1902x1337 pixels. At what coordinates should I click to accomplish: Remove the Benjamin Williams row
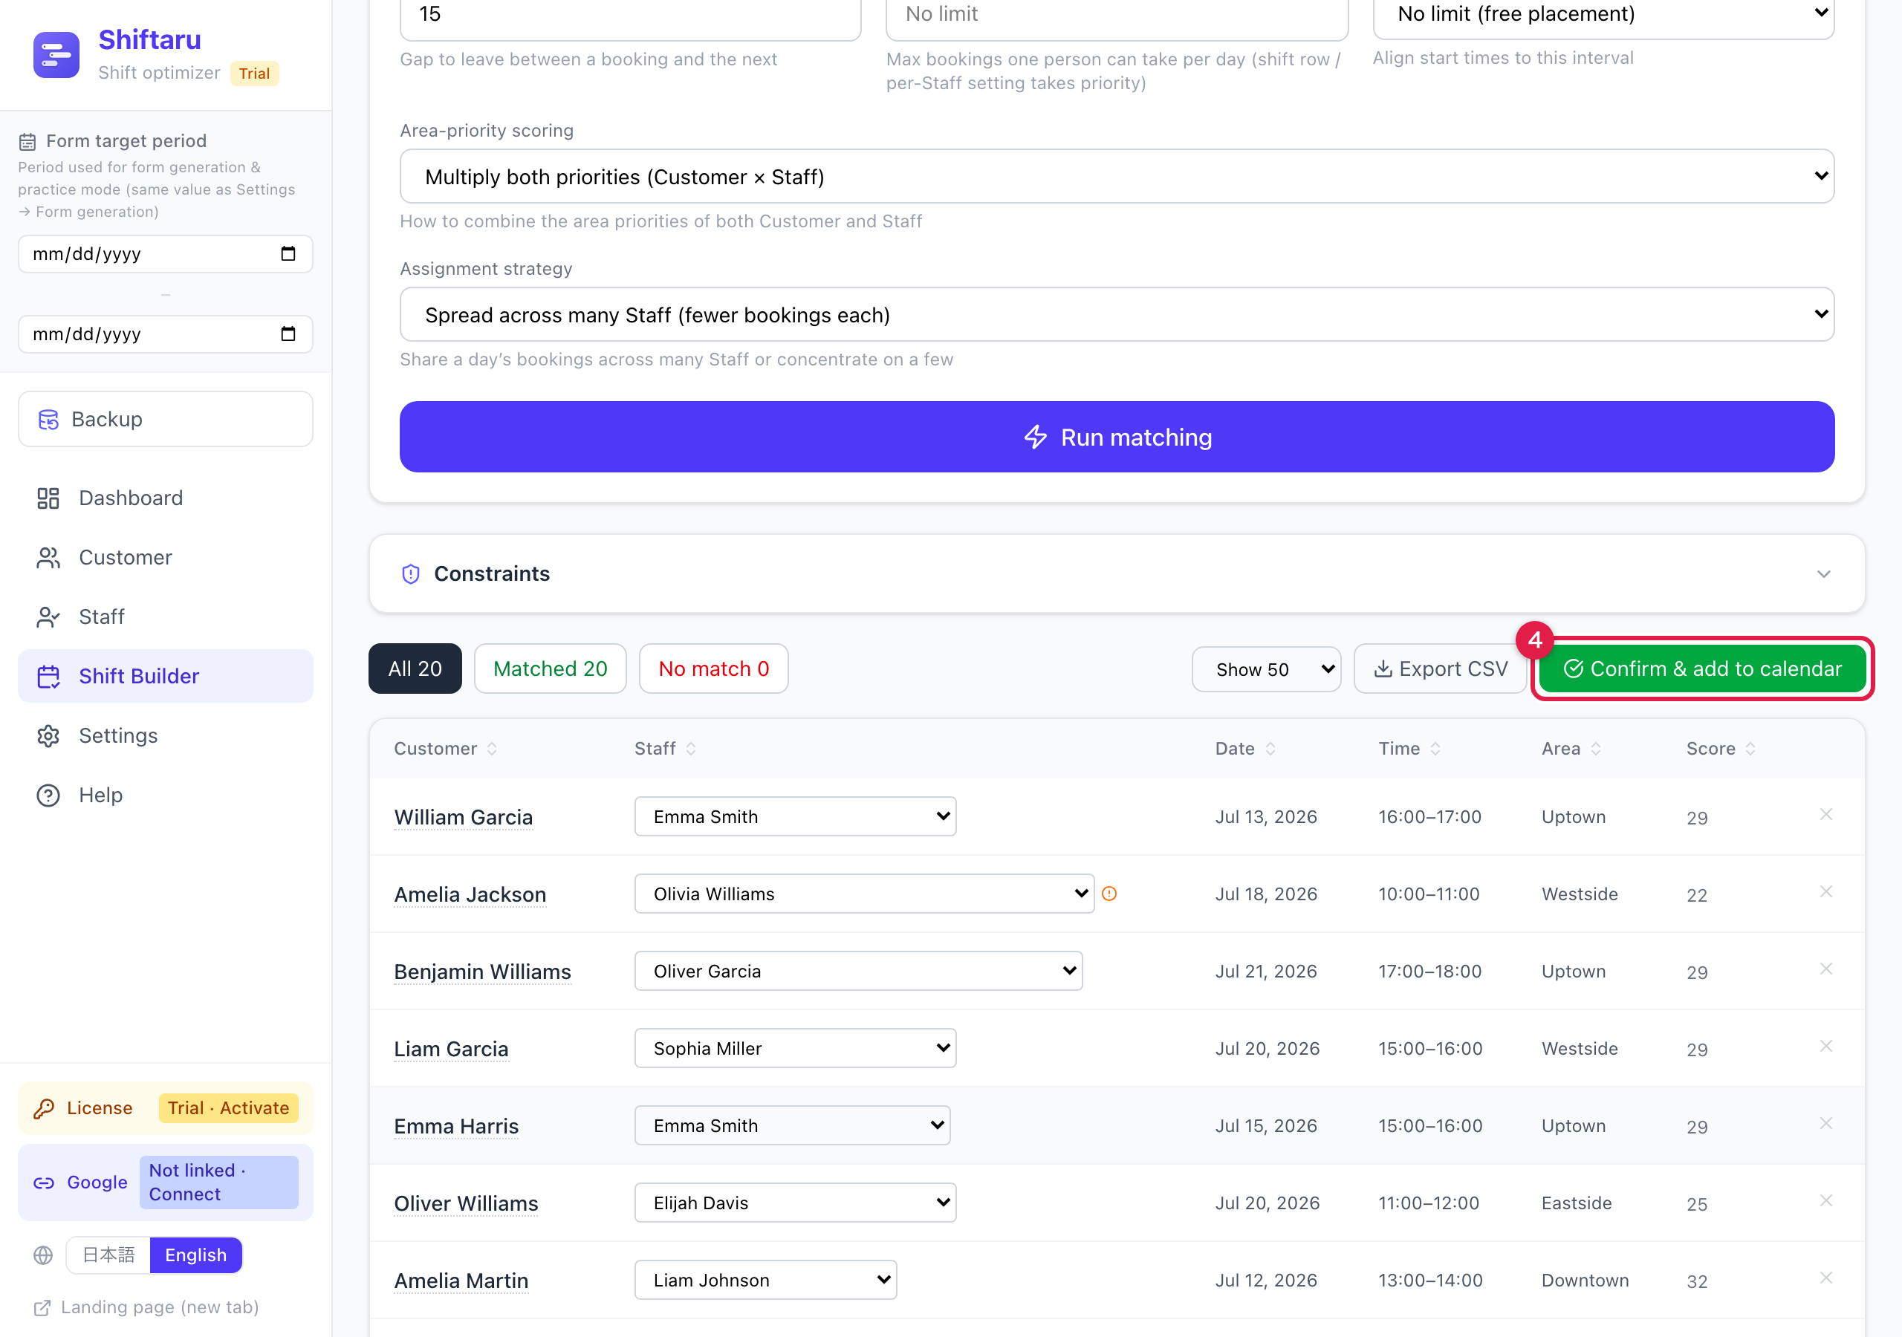1825,969
